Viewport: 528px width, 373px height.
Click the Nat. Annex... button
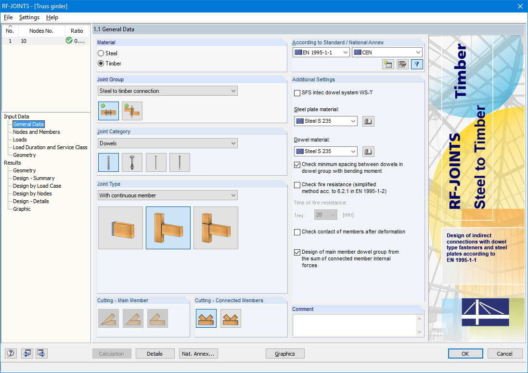pos(198,354)
